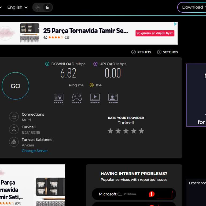
Task: Click Turkcell name under Rate Your Provider
Action: click(126, 123)
